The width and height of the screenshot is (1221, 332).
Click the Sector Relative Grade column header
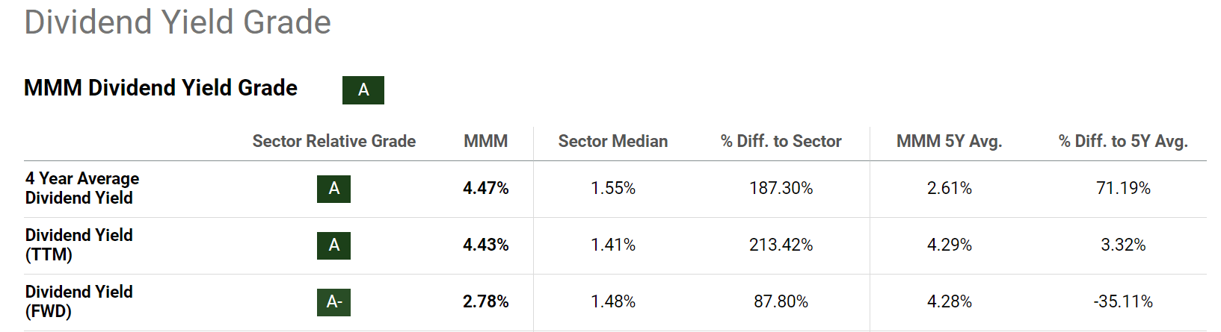333,142
